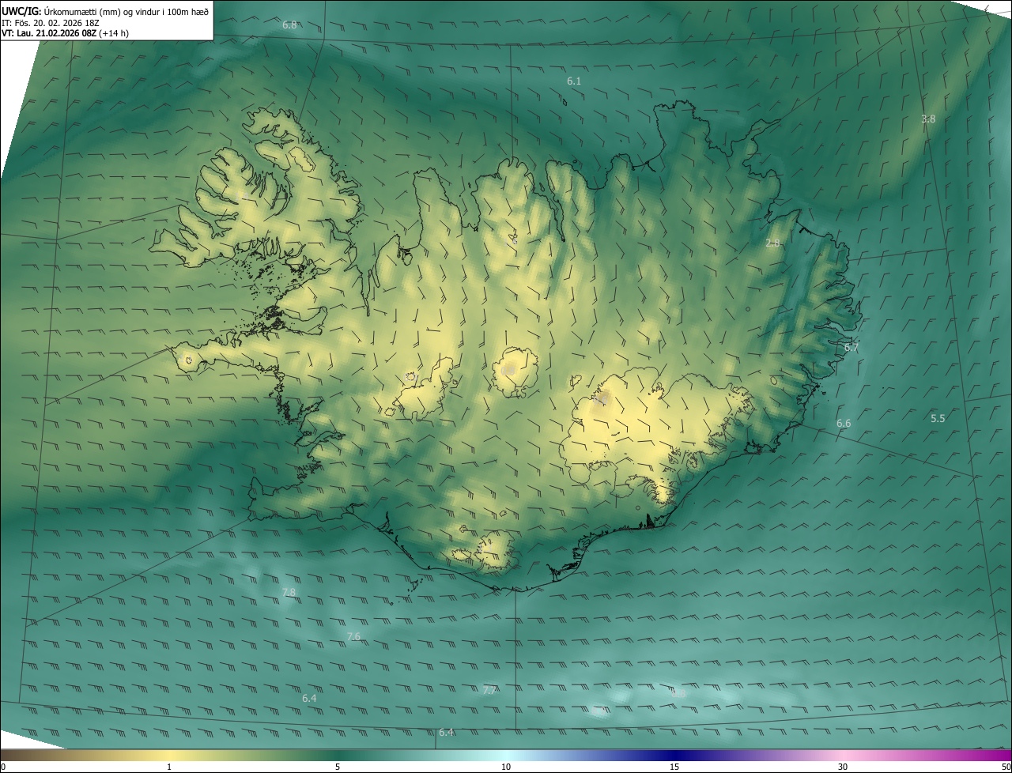Viewport: 1012px width, 773px height.
Task: Click the valid time line "VT: Lau. 21.02.2026 08Z (+14 h)"
Action: (x=66, y=33)
